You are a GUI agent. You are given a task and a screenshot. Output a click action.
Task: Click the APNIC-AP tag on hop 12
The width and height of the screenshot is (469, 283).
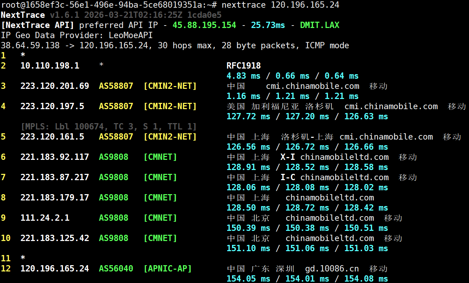click(168, 269)
